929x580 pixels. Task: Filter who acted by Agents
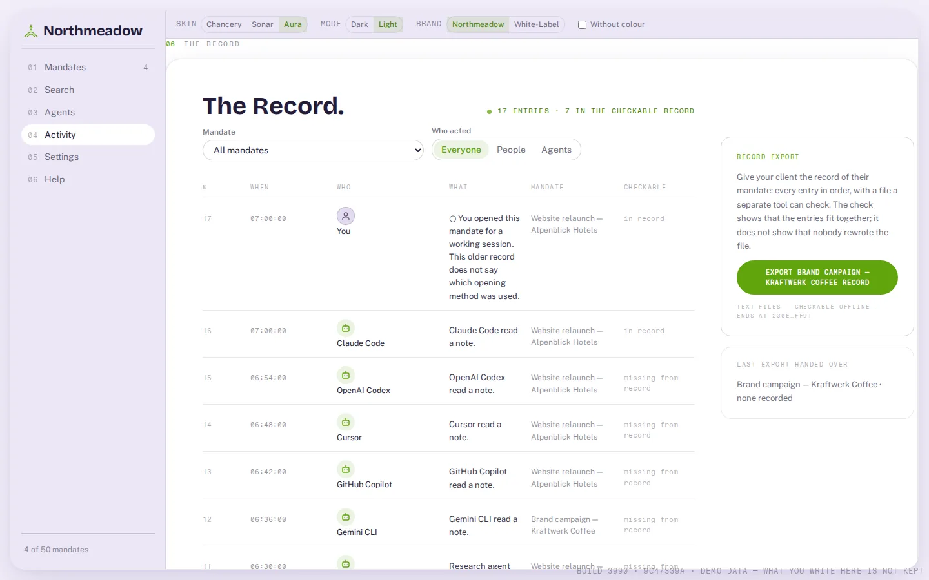point(556,150)
